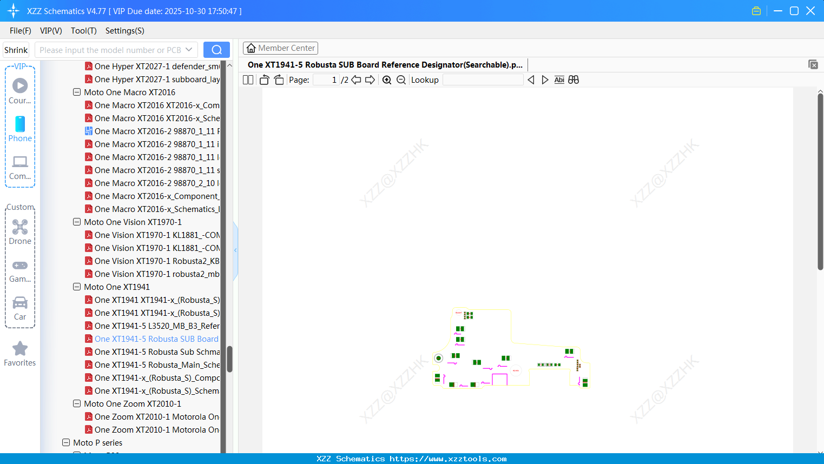The image size is (824, 464).
Task: Click the blue search button
Action: tap(216, 50)
